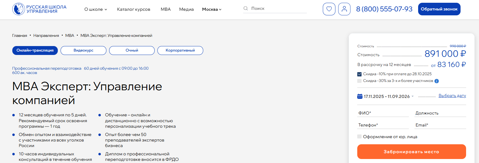
Task: Open the 'Москва' city selector
Action: point(212,9)
